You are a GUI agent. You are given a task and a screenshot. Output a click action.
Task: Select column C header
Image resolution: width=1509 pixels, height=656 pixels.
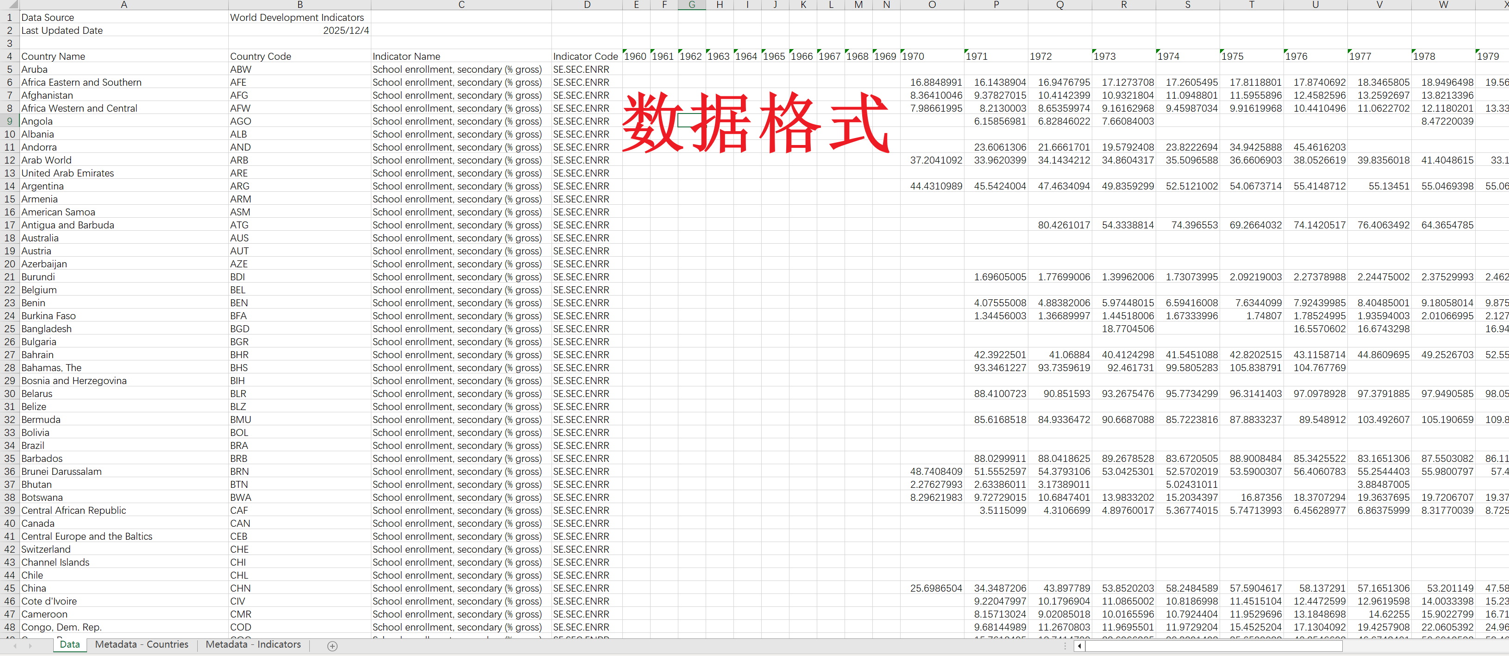[461, 5]
